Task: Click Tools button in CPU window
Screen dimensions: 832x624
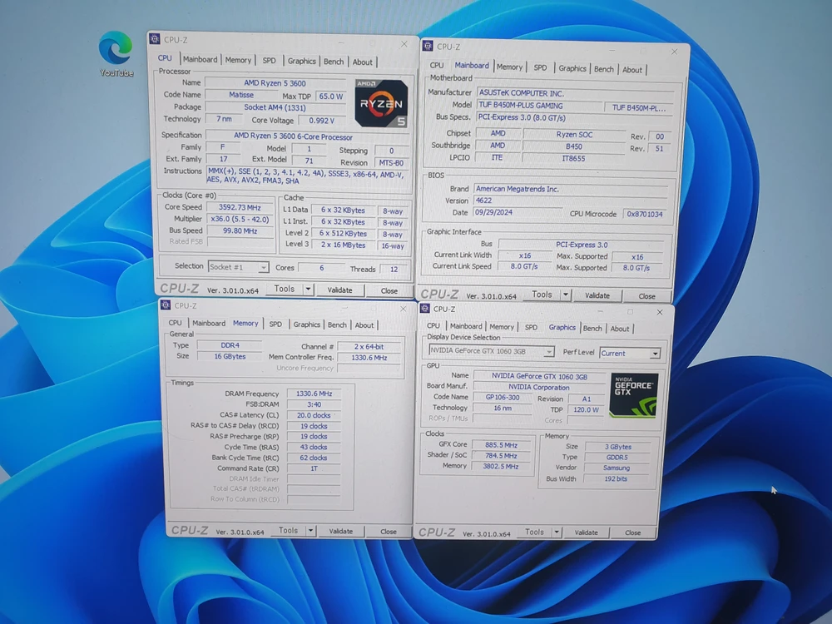Action: click(x=285, y=289)
